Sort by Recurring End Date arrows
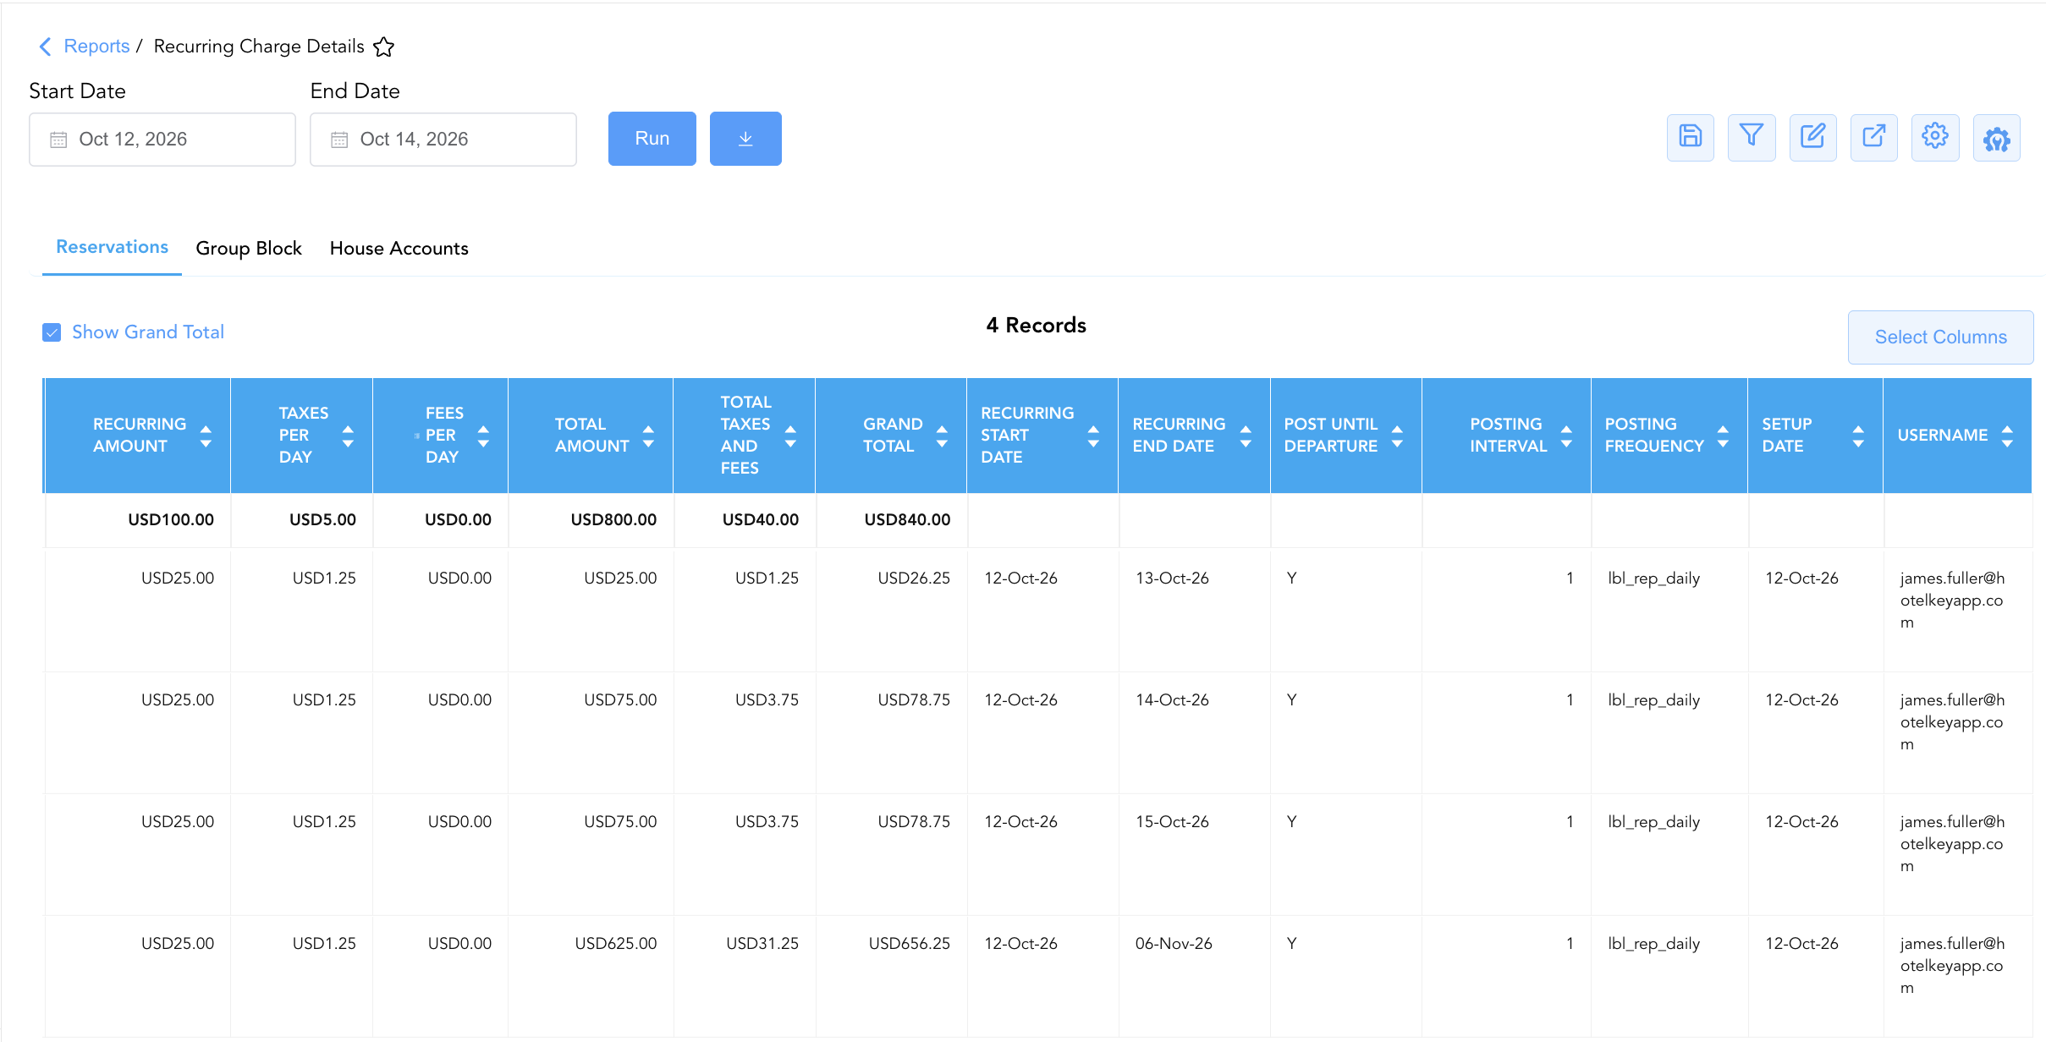2046x1042 pixels. click(1246, 436)
